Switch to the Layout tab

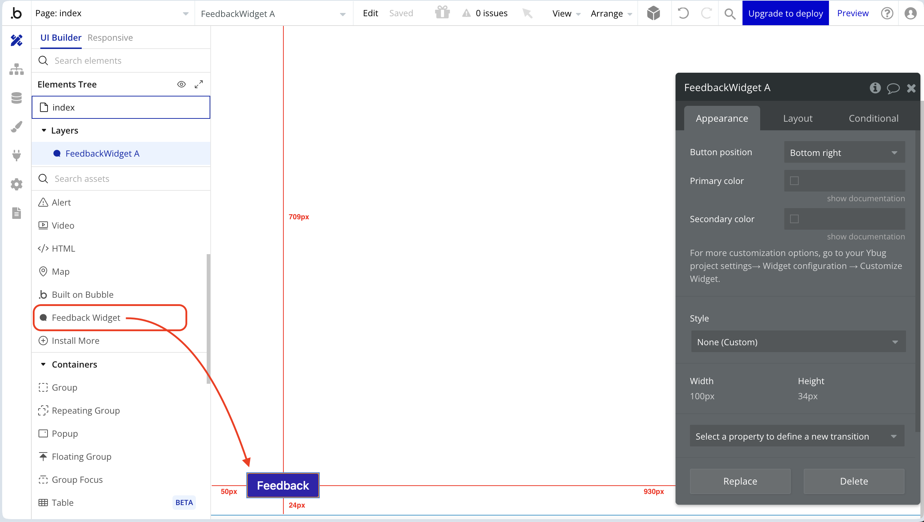798,118
